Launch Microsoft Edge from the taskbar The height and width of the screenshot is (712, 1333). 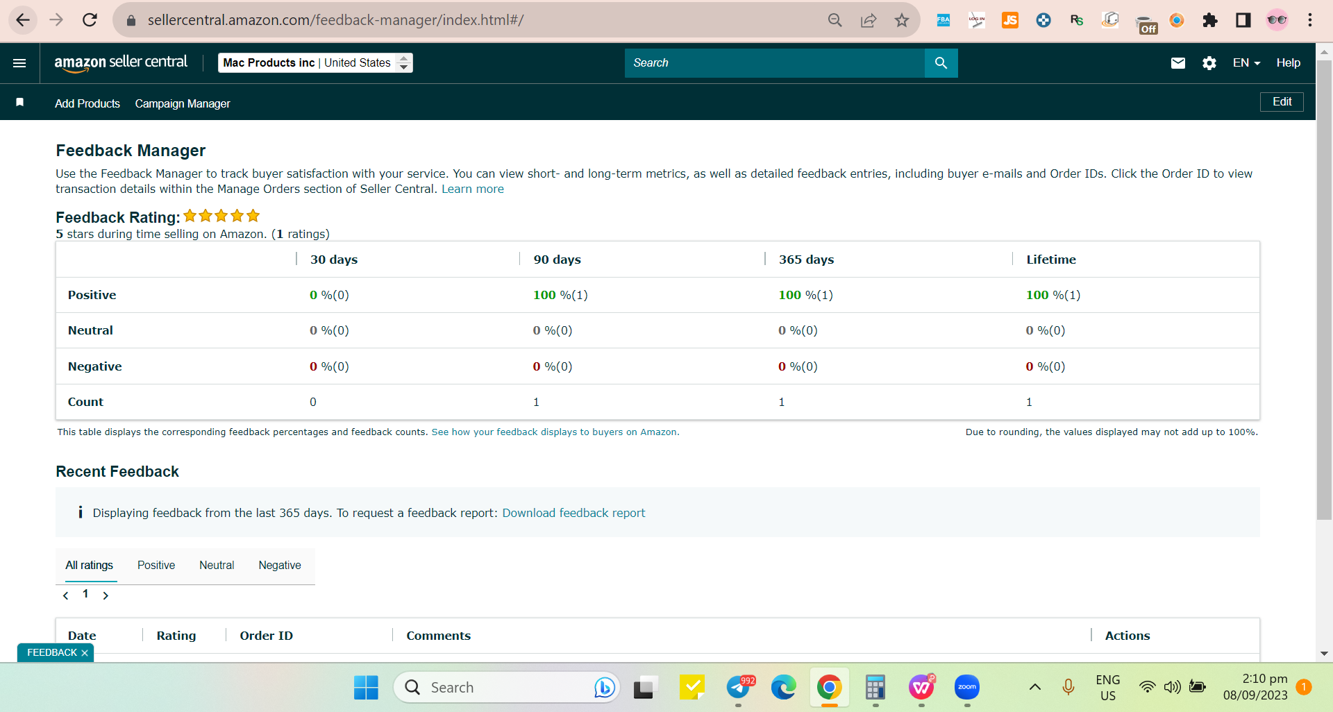(x=783, y=688)
